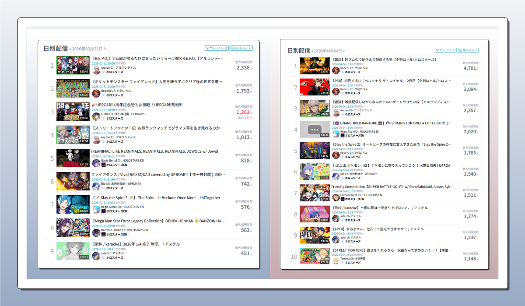Go to next day in March 31 panel
The width and height of the screenshot is (525, 306).
pyautogui.click(x=105, y=49)
